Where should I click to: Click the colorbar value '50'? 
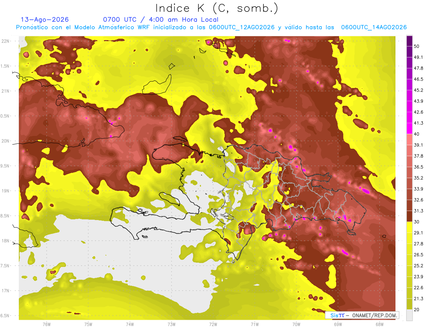[417, 46]
